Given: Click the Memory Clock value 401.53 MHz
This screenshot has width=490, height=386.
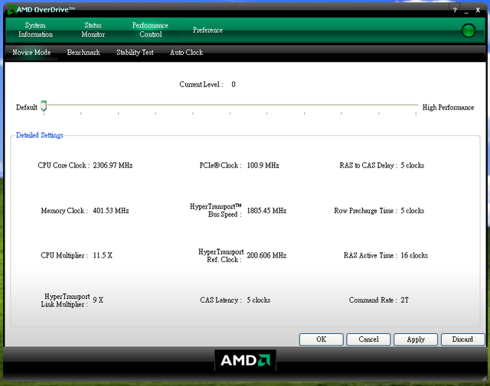Looking at the screenshot, I should coord(111,211).
